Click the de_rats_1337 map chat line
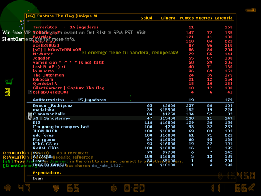Viewport: 261px width, 196px height. coord(63,166)
